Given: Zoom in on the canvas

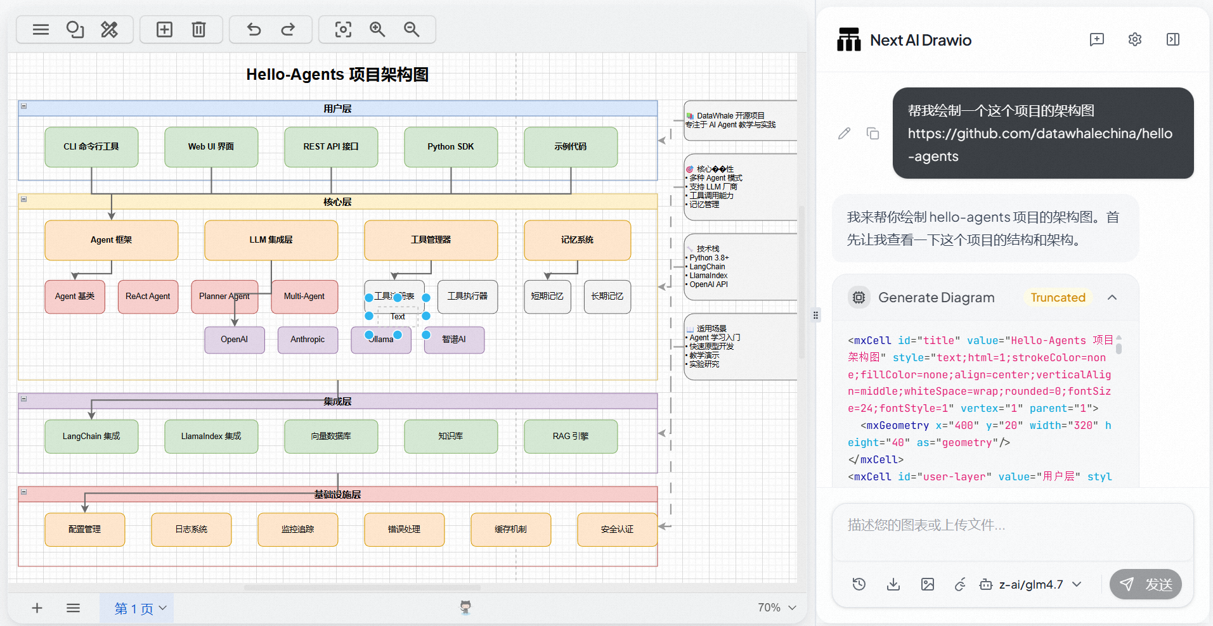Looking at the screenshot, I should (377, 30).
